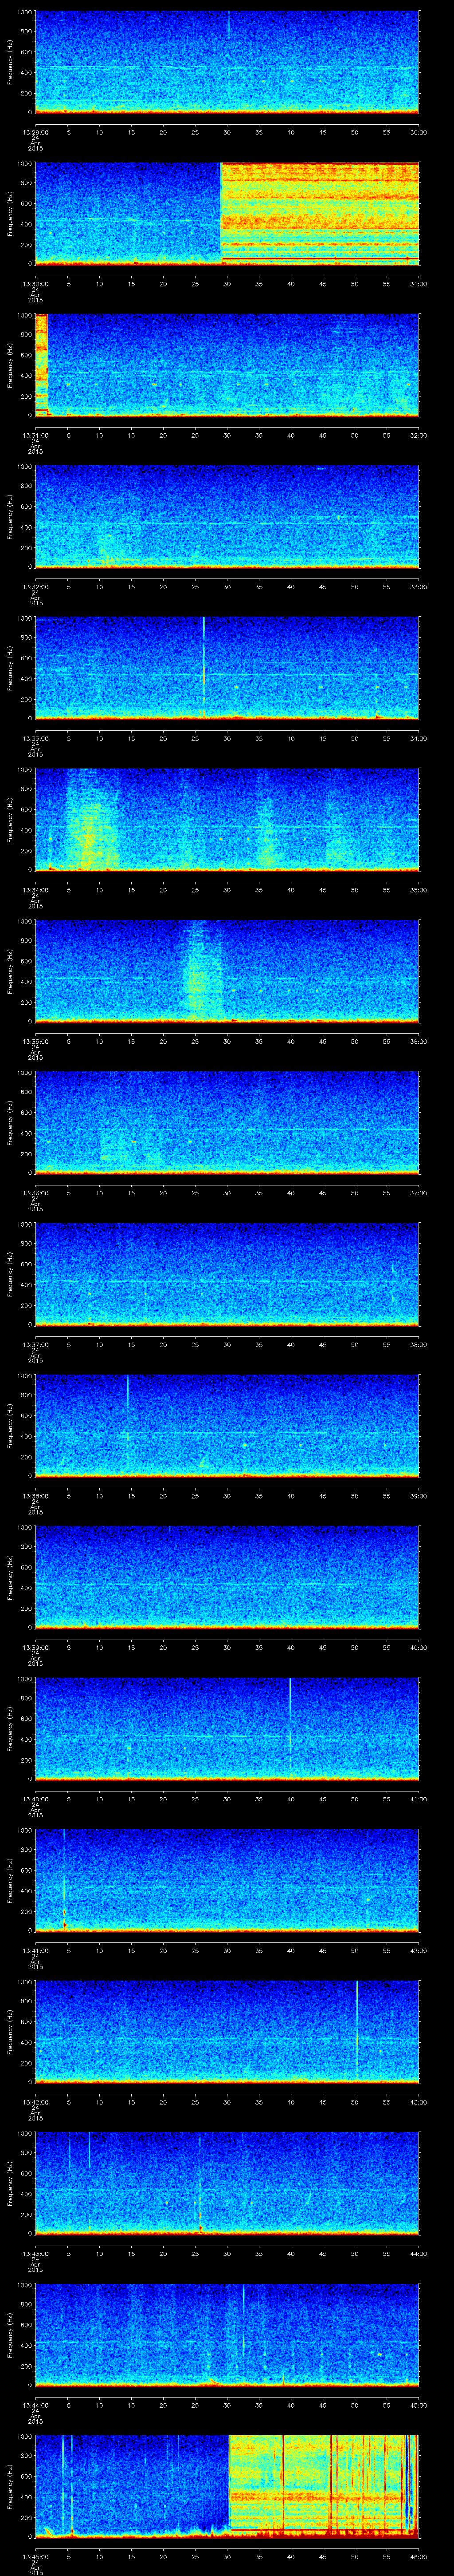Click the Frequency (Hz) axis label of 13:29 panel

(x=11, y=62)
